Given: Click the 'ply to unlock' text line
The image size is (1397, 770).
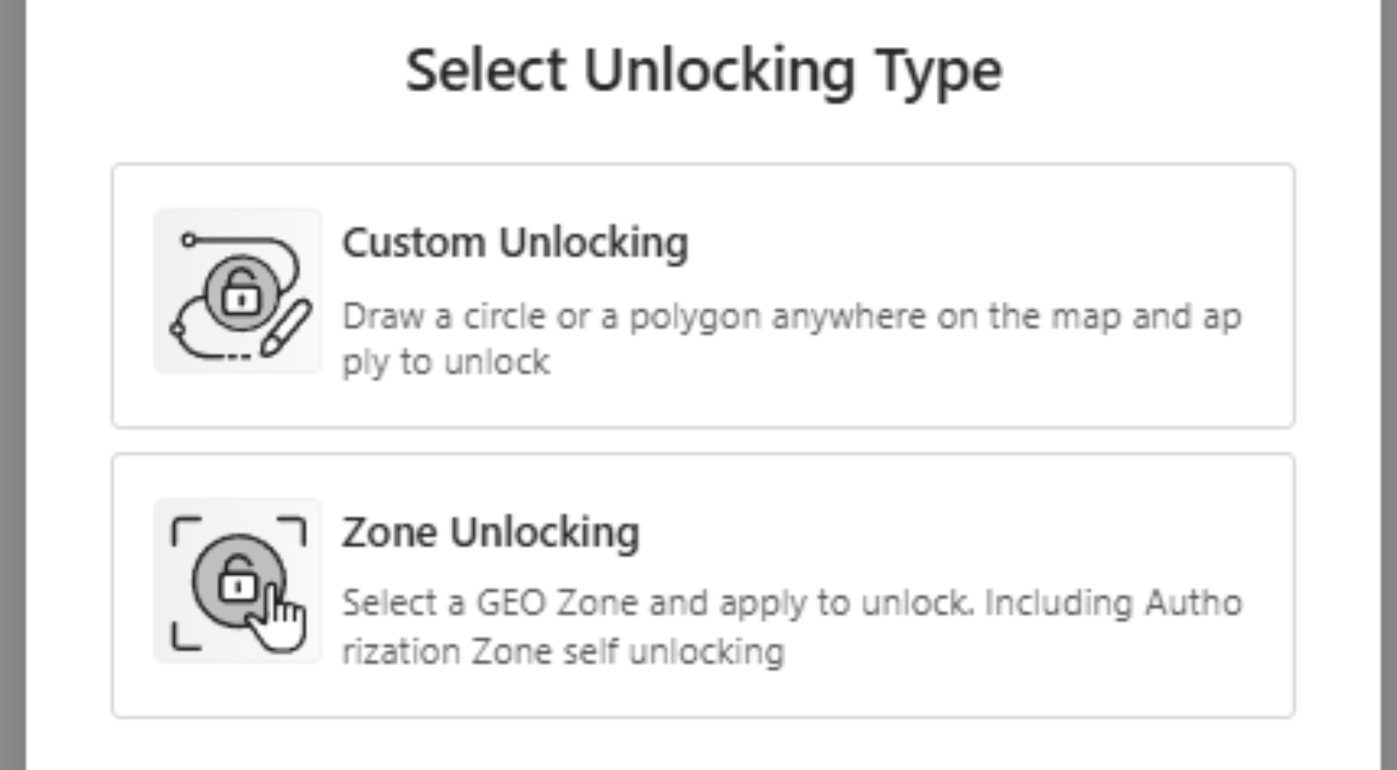Looking at the screenshot, I should (446, 362).
